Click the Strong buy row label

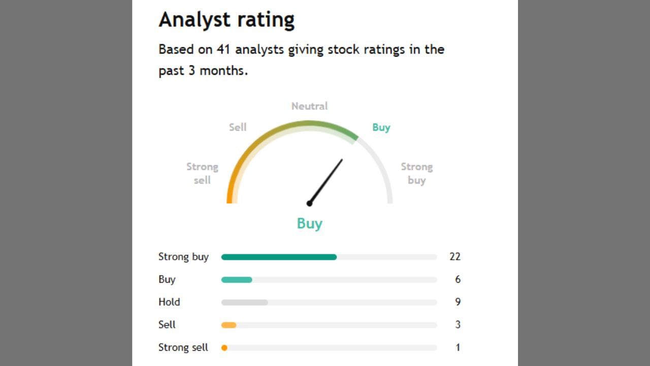[x=183, y=257]
